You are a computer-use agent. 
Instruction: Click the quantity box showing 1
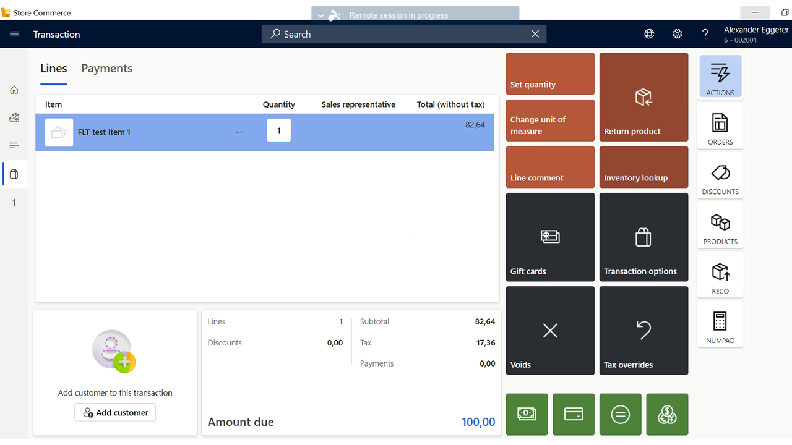click(279, 130)
